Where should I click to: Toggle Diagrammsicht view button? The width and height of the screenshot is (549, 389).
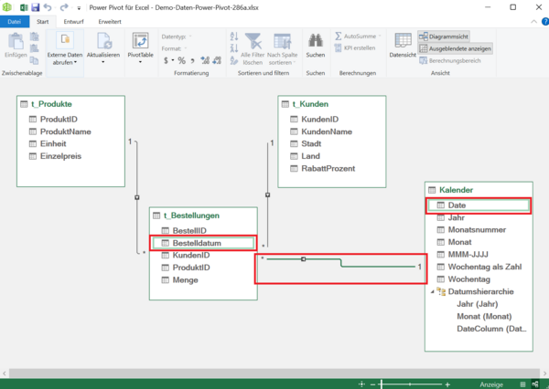[448, 36]
